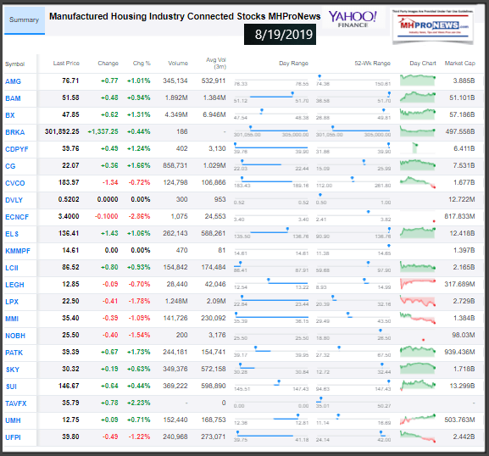
Task: Open the BAM ticker symbol link
Action: [13, 98]
